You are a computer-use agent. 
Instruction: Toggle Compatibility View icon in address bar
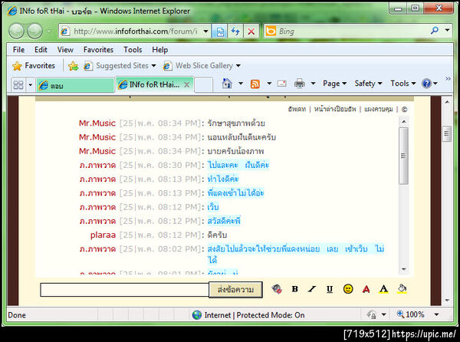[x=219, y=31]
